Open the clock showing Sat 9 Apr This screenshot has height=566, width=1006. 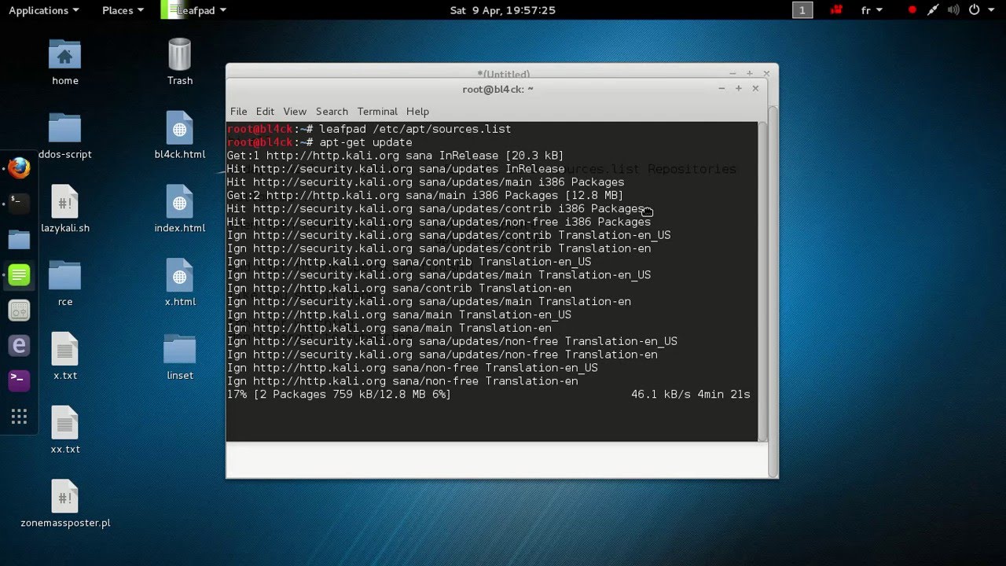(502, 10)
